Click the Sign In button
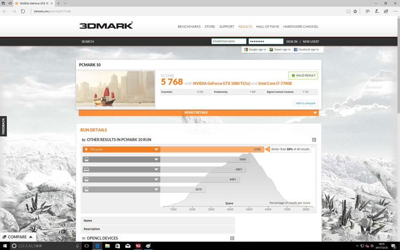Screen dimensions: 400x250 click(292, 42)
